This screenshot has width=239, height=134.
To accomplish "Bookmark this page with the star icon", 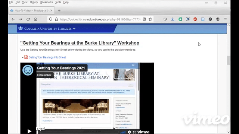I will pos(150,19).
